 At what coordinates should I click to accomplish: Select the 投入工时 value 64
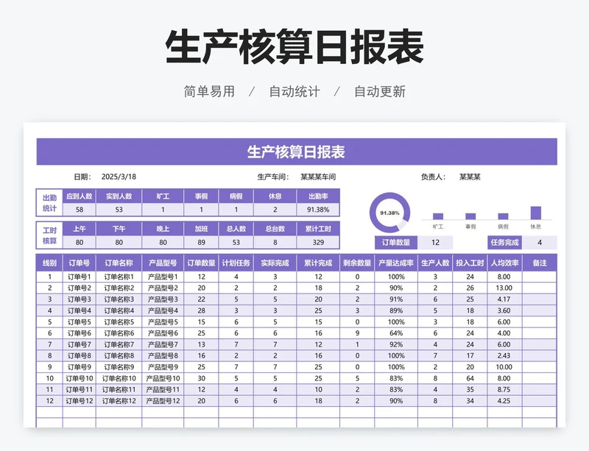click(x=470, y=378)
